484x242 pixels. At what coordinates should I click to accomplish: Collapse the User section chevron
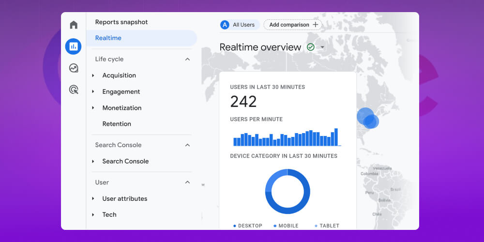tap(187, 182)
